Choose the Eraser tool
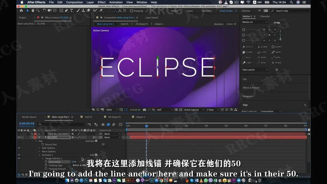This screenshot has width=327, height=184. click(x=88, y=11)
